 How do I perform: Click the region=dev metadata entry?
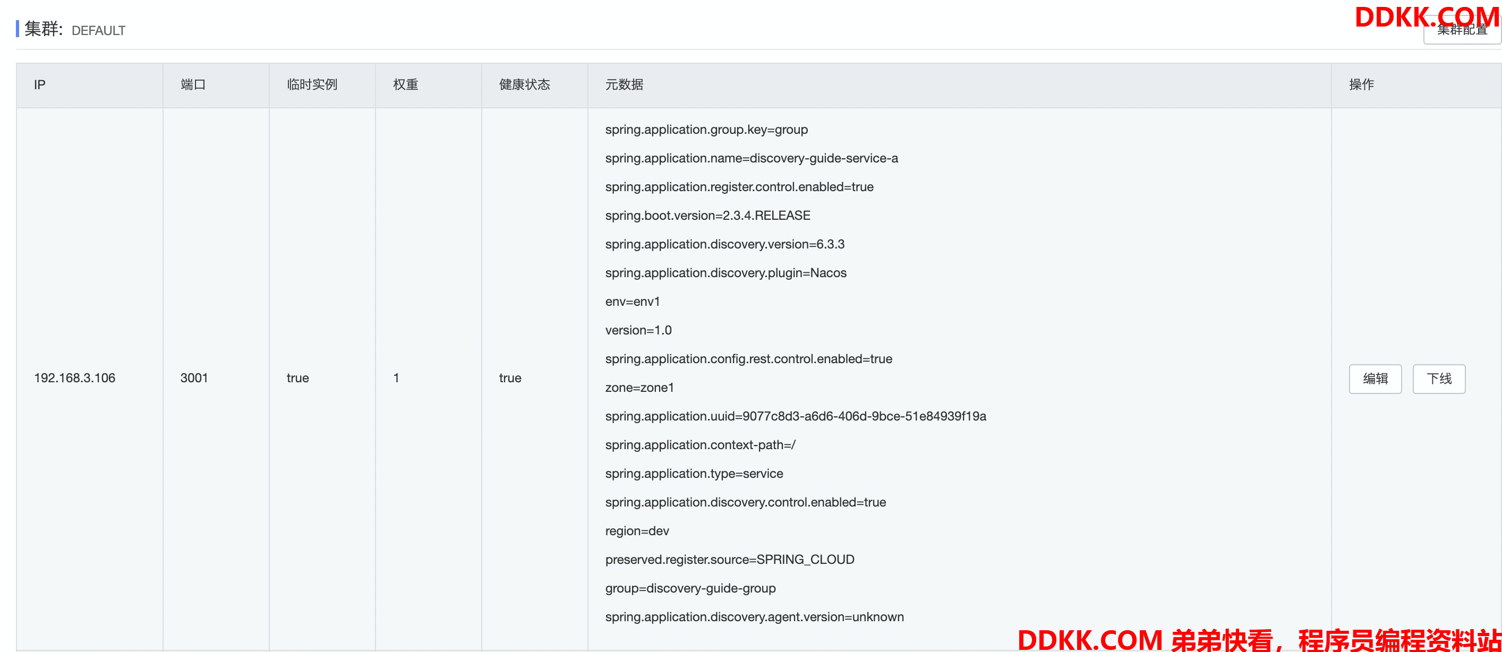[x=637, y=531]
